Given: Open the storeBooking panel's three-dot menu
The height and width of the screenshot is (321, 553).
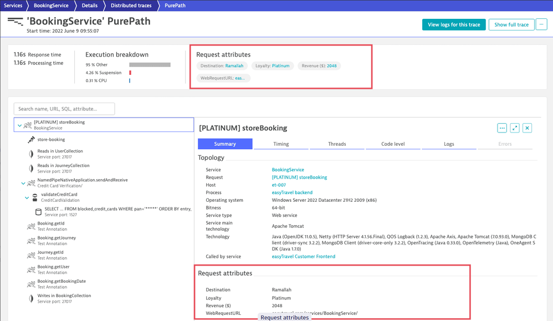Looking at the screenshot, I should pyautogui.click(x=502, y=128).
